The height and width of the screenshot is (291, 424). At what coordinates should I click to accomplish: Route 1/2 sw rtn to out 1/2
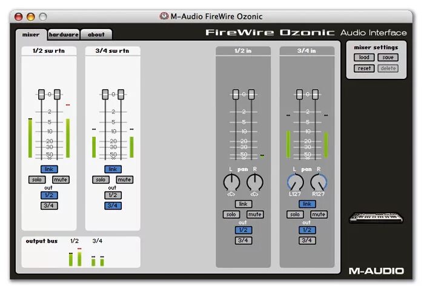(49, 195)
